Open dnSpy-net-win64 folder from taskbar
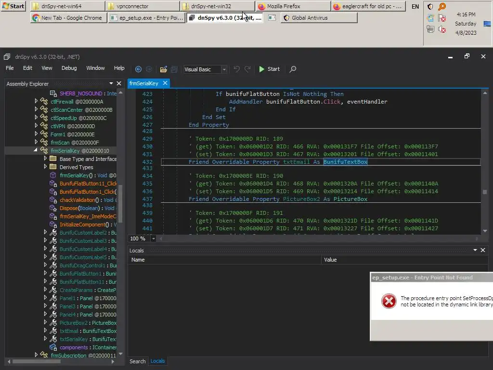 tap(68, 6)
